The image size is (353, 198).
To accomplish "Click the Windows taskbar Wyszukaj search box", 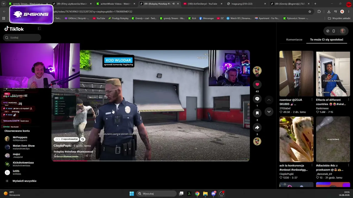I will 157,194.
